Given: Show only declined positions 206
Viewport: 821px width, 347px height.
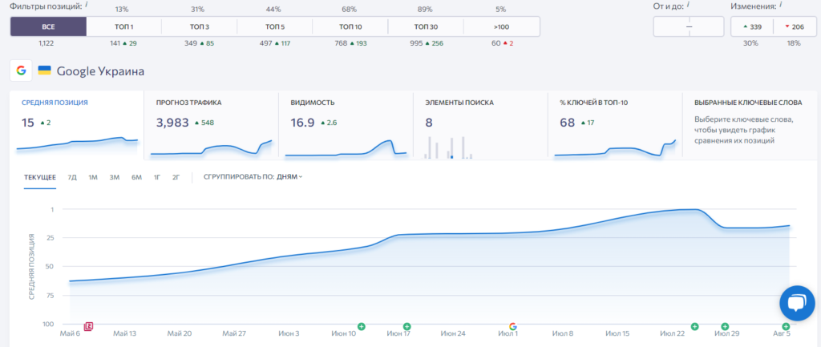Looking at the screenshot, I should [x=795, y=26].
